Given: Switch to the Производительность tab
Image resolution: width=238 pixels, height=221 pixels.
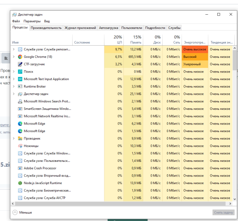Looking at the screenshot, I should pos(46,28).
